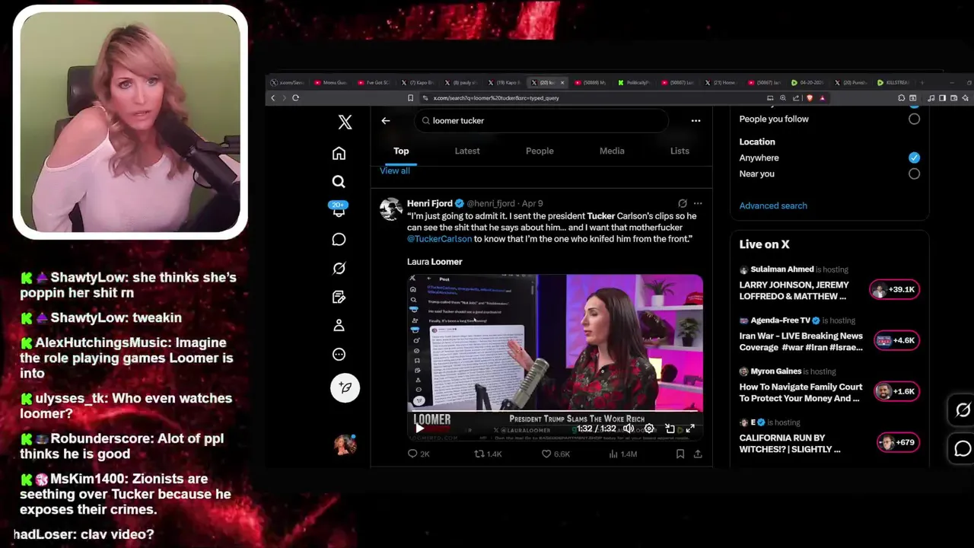The height and width of the screenshot is (548, 974).
Task: Mute the video with speaker icon
Action: [x=629, y=429]
